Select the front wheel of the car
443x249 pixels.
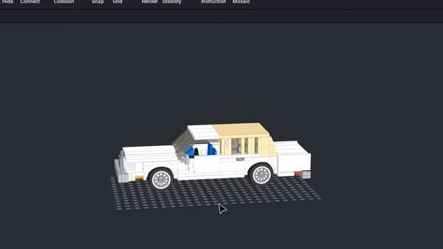tap(161, 179)
